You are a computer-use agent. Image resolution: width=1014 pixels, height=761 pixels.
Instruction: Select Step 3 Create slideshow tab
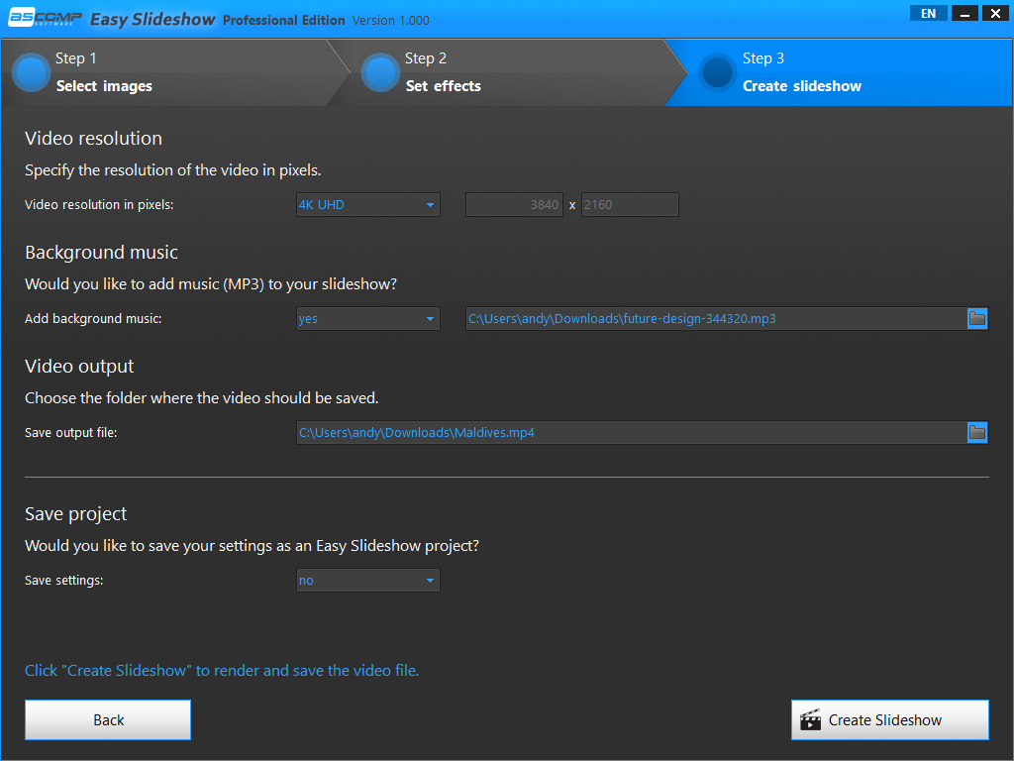click(841, 72)
